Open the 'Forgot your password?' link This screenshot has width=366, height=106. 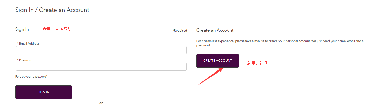(x=31, y=77)
